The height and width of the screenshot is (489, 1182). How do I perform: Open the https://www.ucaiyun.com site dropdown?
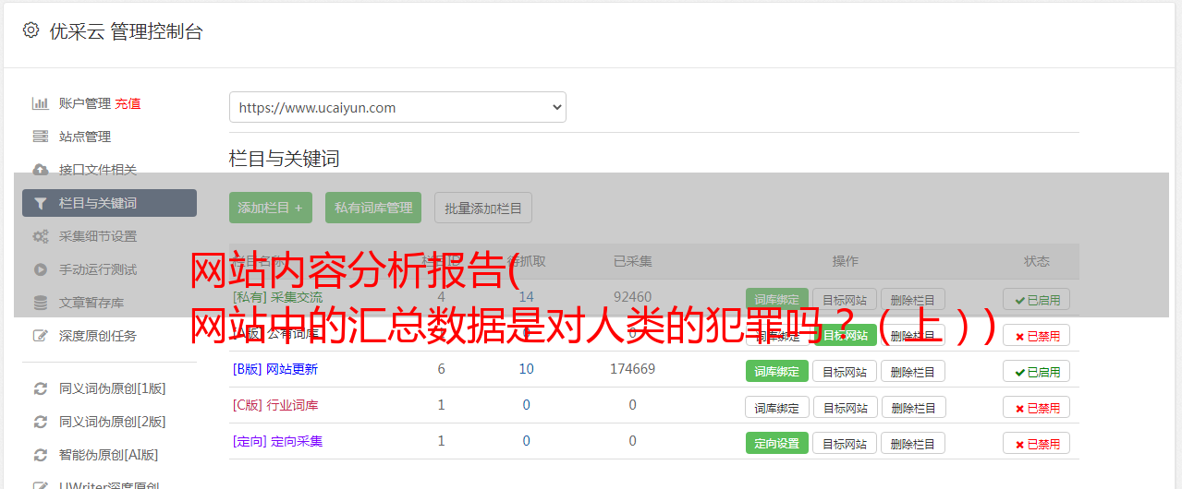397,107
